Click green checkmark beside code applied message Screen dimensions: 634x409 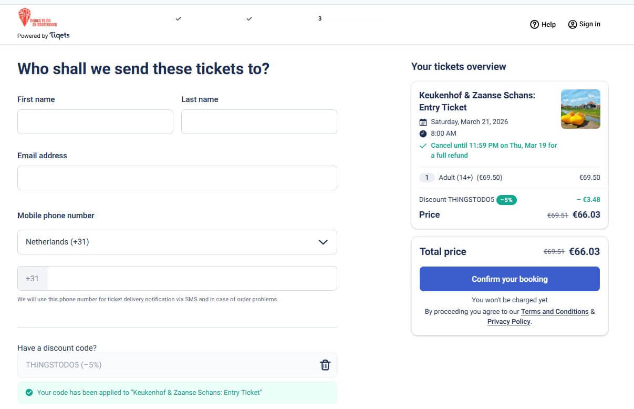(29, 393)
